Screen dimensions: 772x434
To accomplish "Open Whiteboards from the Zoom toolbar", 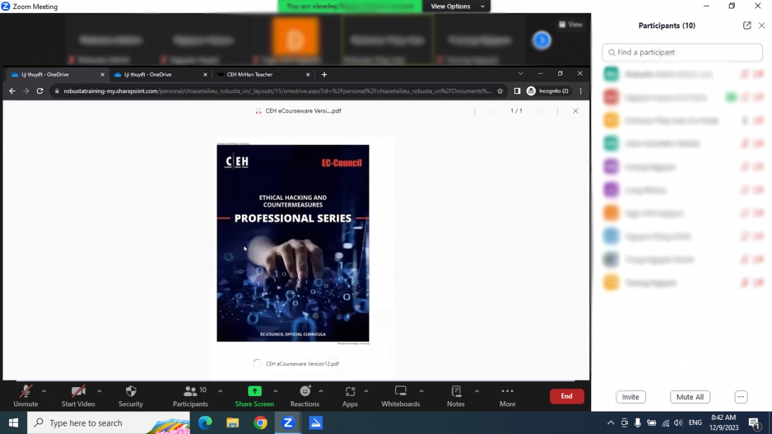I will coord(401,396).
